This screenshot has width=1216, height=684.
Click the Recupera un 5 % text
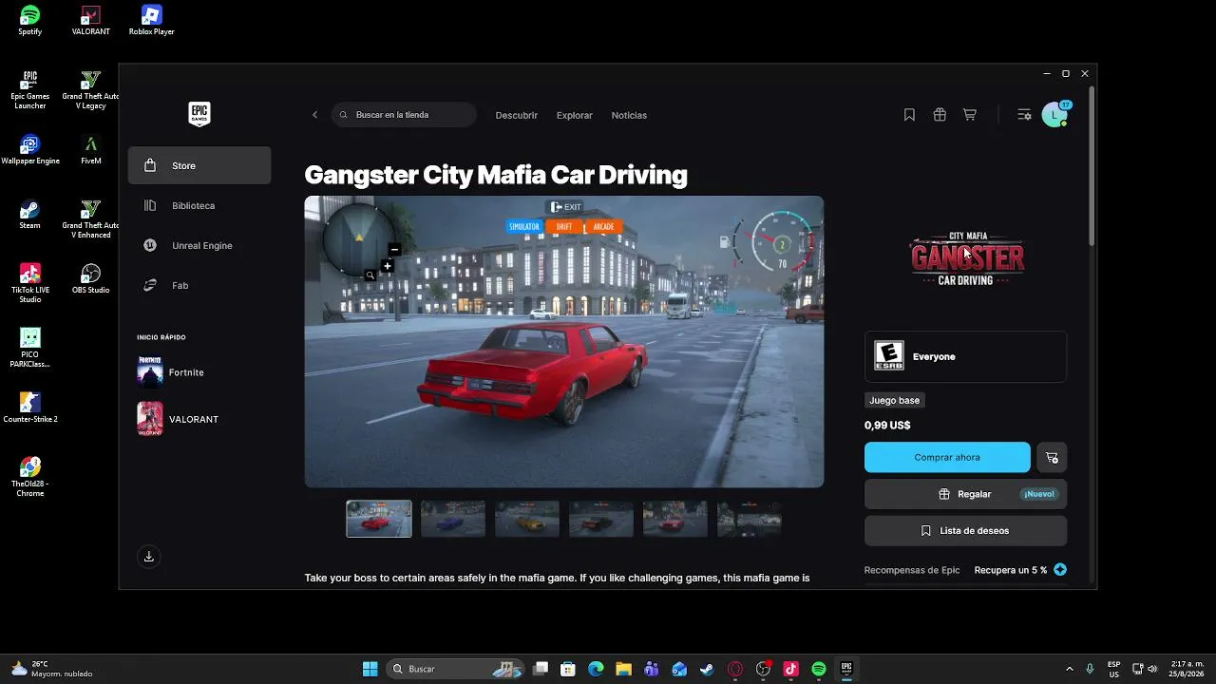tap(1011, 570)
